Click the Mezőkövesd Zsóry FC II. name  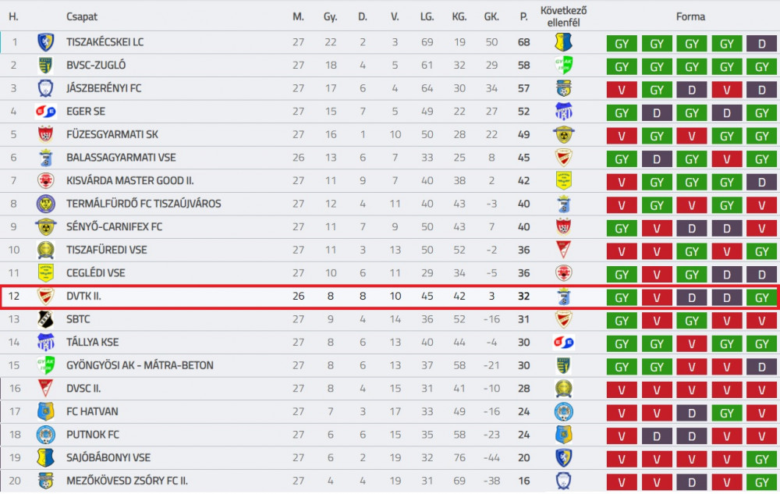pos(127,481)
